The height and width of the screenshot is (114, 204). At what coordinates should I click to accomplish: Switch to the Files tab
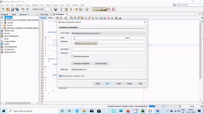click(x=14, y=15)
